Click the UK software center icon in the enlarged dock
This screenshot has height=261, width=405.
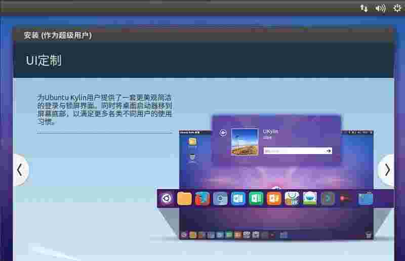click(292, 198)
